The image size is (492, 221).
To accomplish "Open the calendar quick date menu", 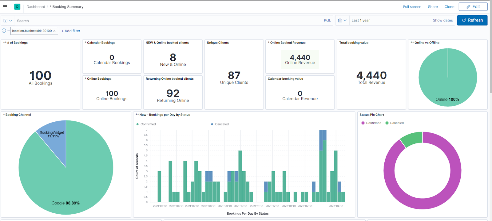I will point(342,21).
